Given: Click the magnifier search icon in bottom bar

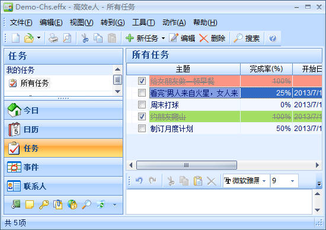Looking at the screenshot, I should tap(87, 205).
